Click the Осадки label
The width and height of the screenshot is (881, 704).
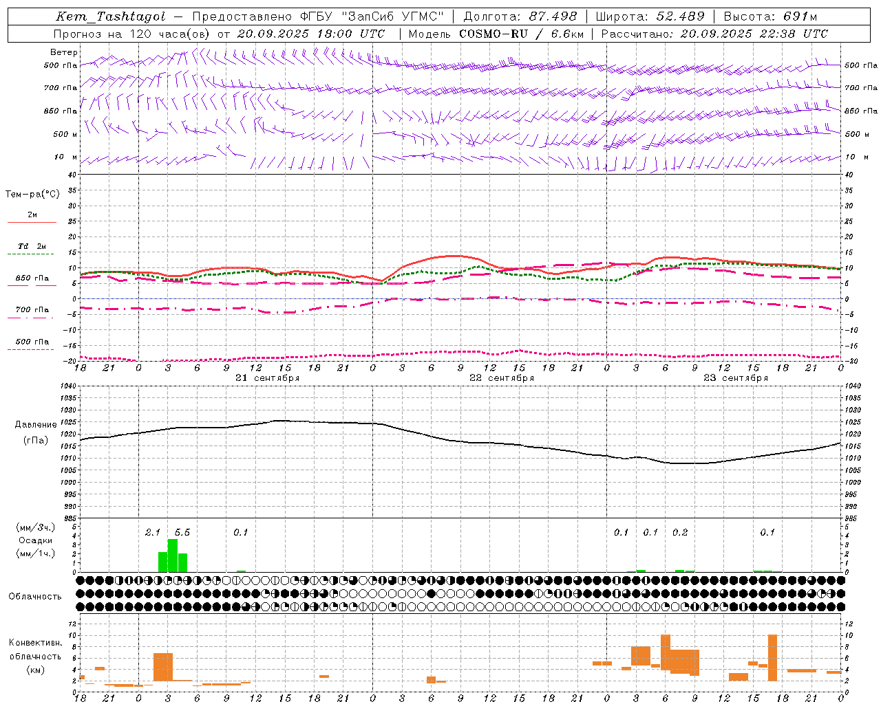[36, 540]
